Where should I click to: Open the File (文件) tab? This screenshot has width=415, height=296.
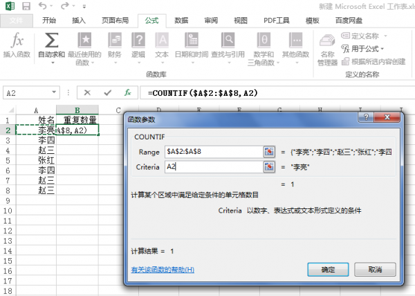(17, 21)
